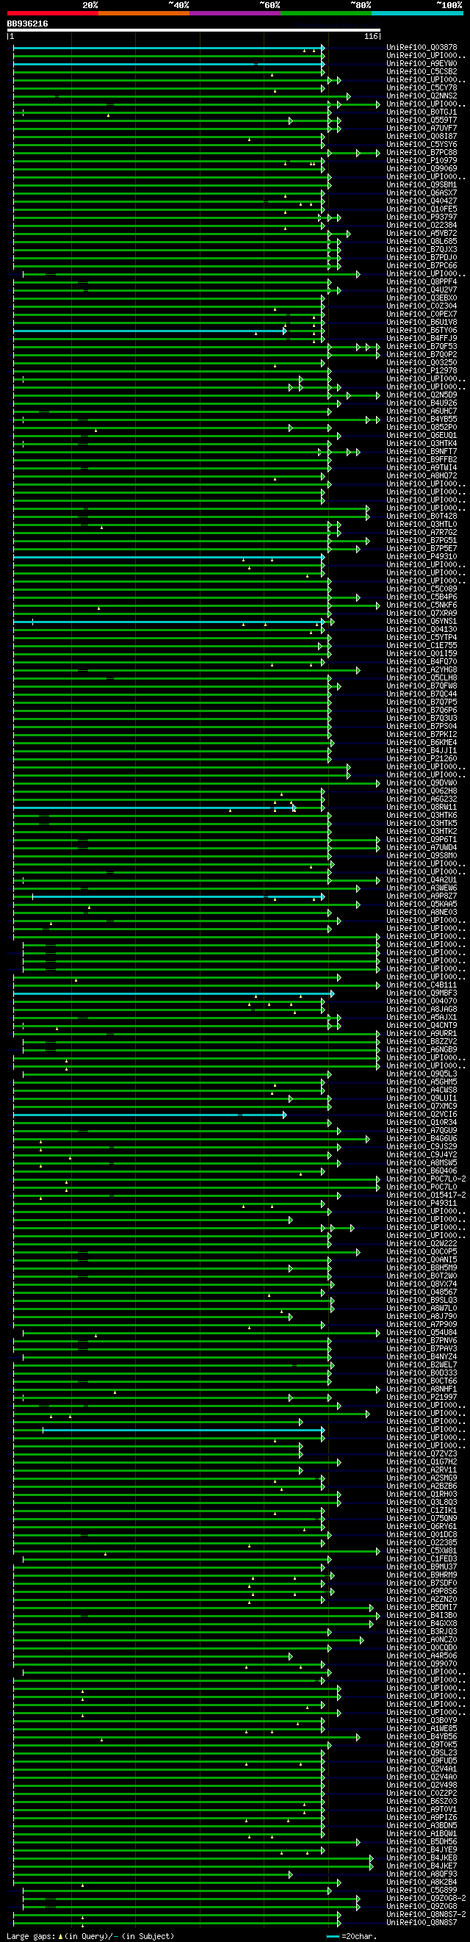
Task: Open hit UniRef100_Q03878
Action: (x=422, y=48)
